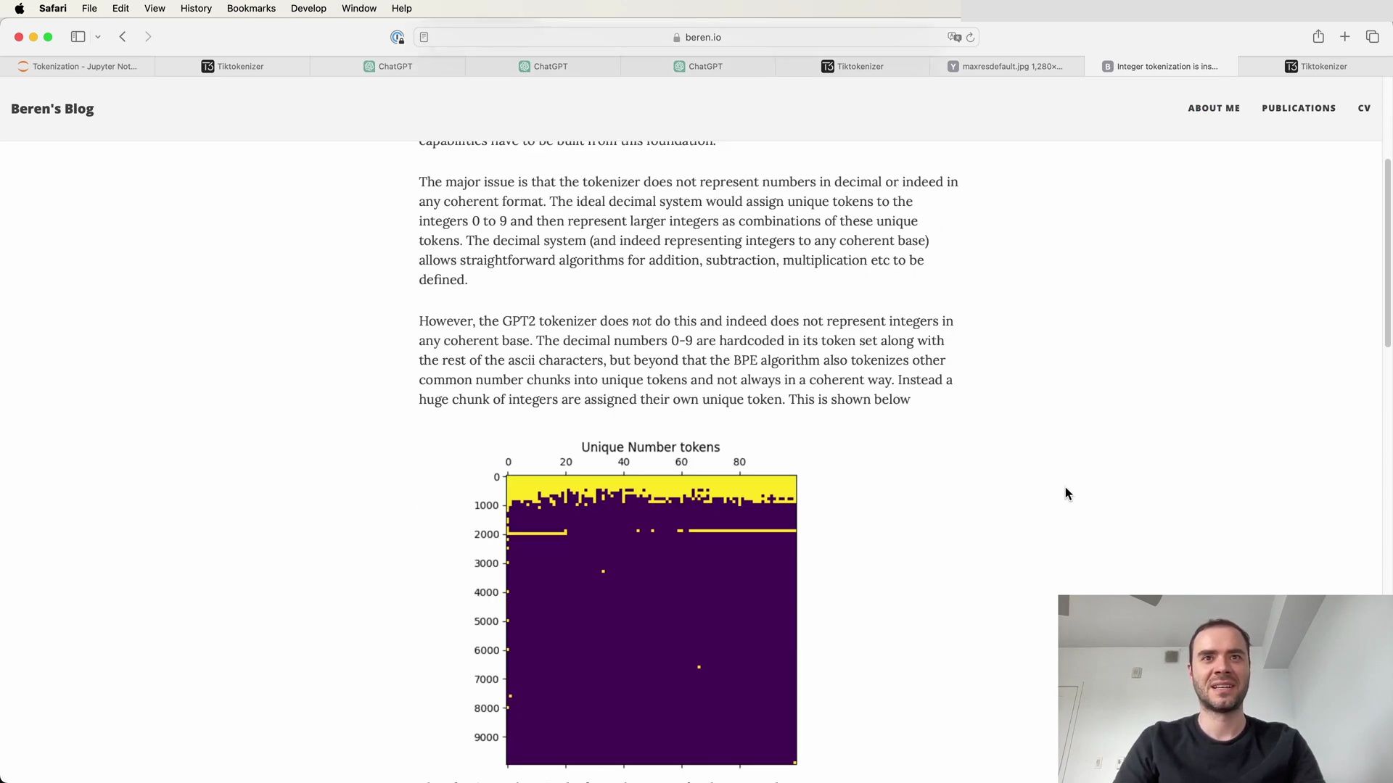Viewport: 1393px width, 783px height.
Task: Open the Window menu
Action: (x=359, y=9)
